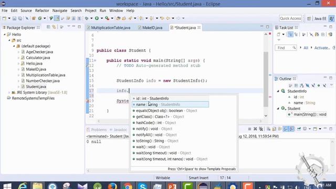Toggle Hide Non-Public Members green dot
This screenshot has width=336, height=189.
pos(319,86)
